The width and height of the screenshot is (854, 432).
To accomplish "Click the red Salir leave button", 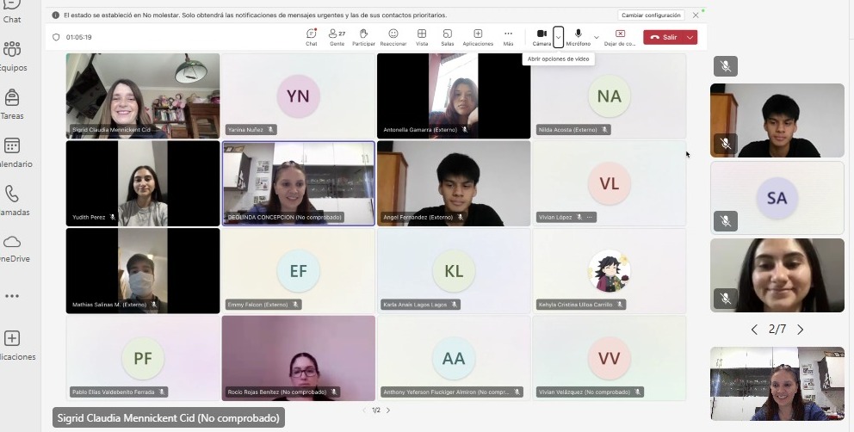I will [x=663, y=37].
